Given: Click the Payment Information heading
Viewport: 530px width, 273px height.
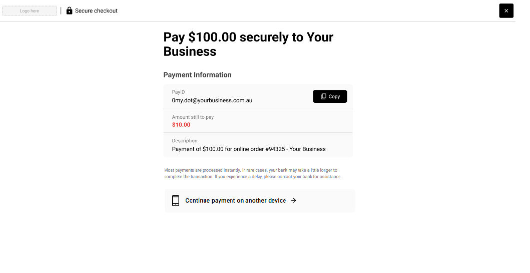Looking at the screenshot, I should pyautogui.click(x=197, y=75).
